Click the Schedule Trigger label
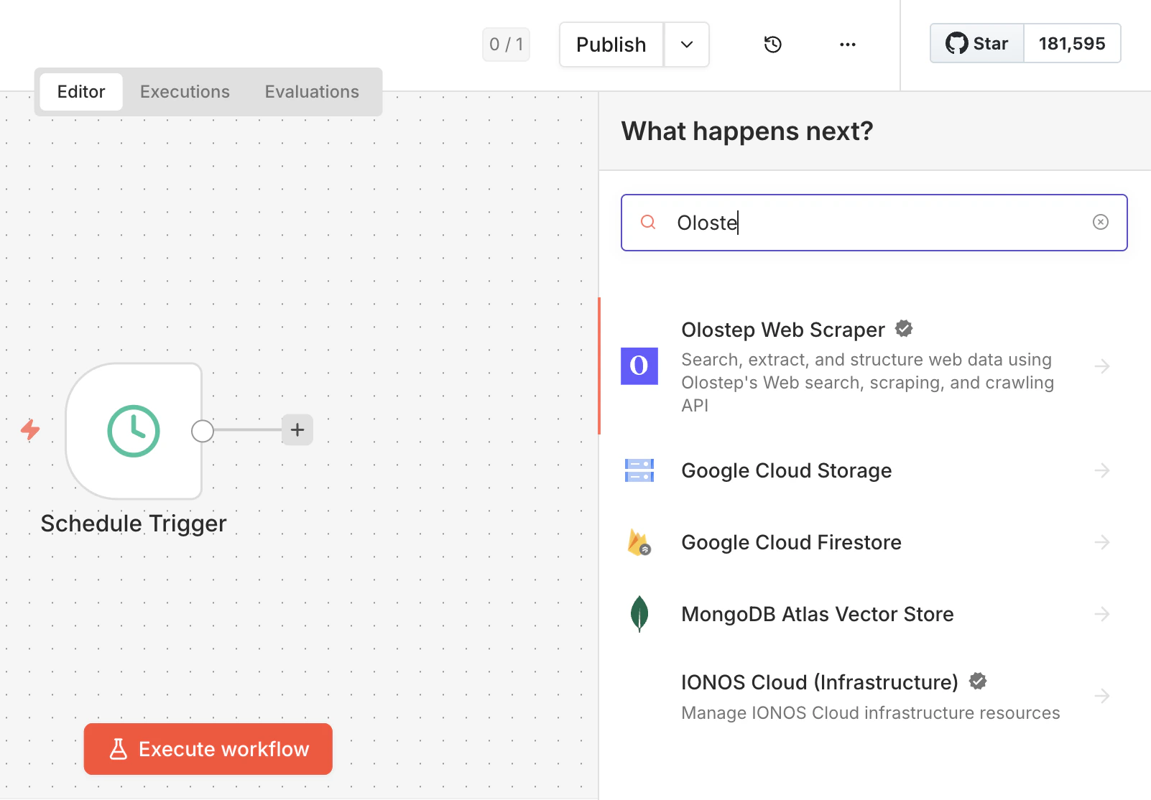 pyautogui.click(x=134, y=524)
